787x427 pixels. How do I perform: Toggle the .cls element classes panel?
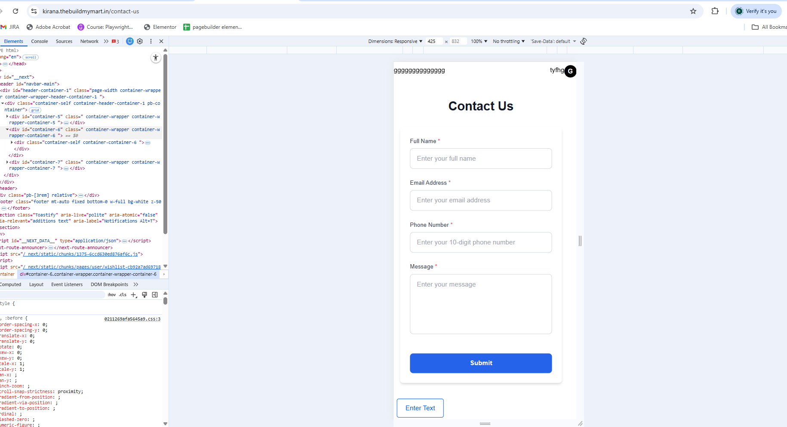123,295
